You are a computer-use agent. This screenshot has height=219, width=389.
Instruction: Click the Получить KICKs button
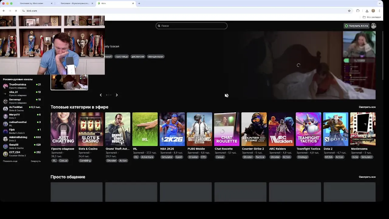356,26
